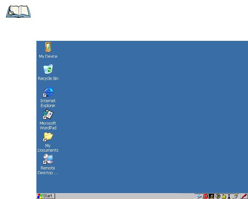Select the My Device desktop icon
This screenshot has height=199, width=248.
point(48,47)
